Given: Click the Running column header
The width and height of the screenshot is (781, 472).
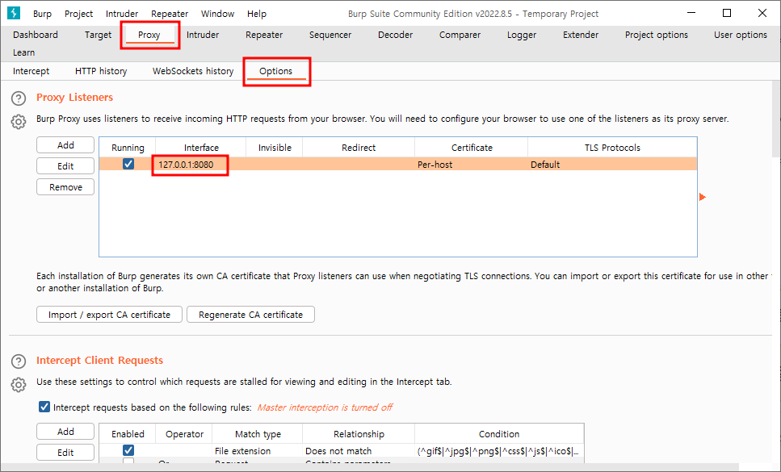Looking at the screenshot, I should (128, 148).
